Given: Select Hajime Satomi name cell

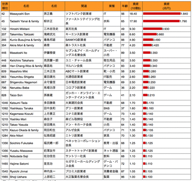Looking at the screenshot, I should point(26,164).
